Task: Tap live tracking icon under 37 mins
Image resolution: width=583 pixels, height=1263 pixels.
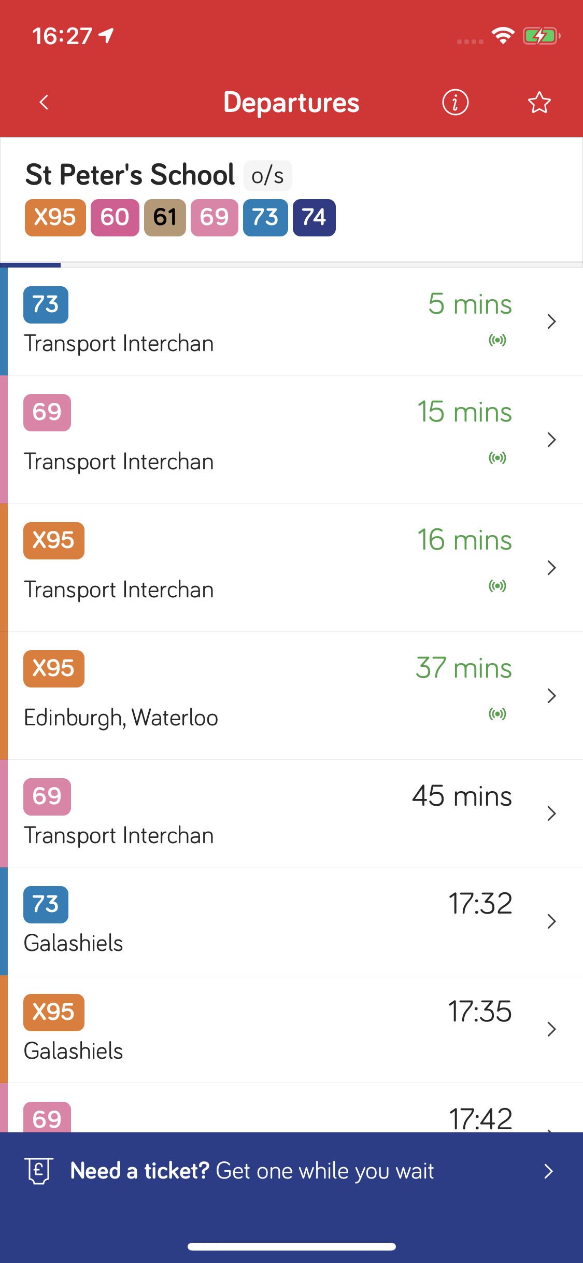Action: [x=497, y=714]
